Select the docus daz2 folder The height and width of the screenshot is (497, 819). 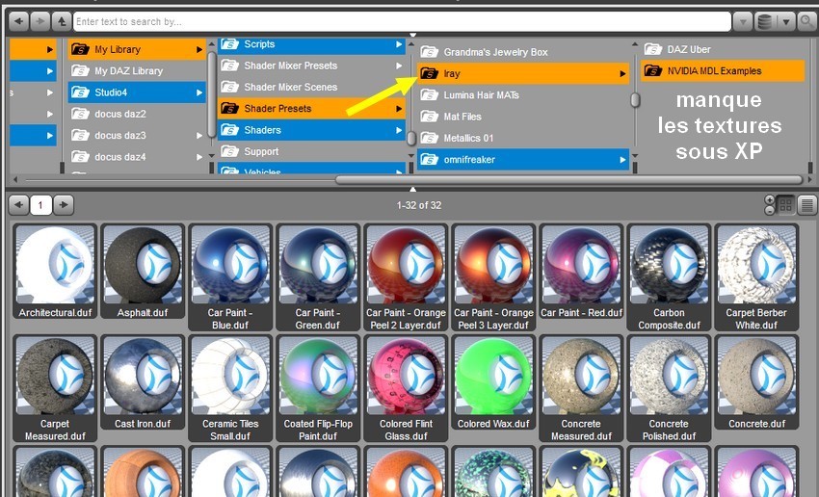point(137,114)
